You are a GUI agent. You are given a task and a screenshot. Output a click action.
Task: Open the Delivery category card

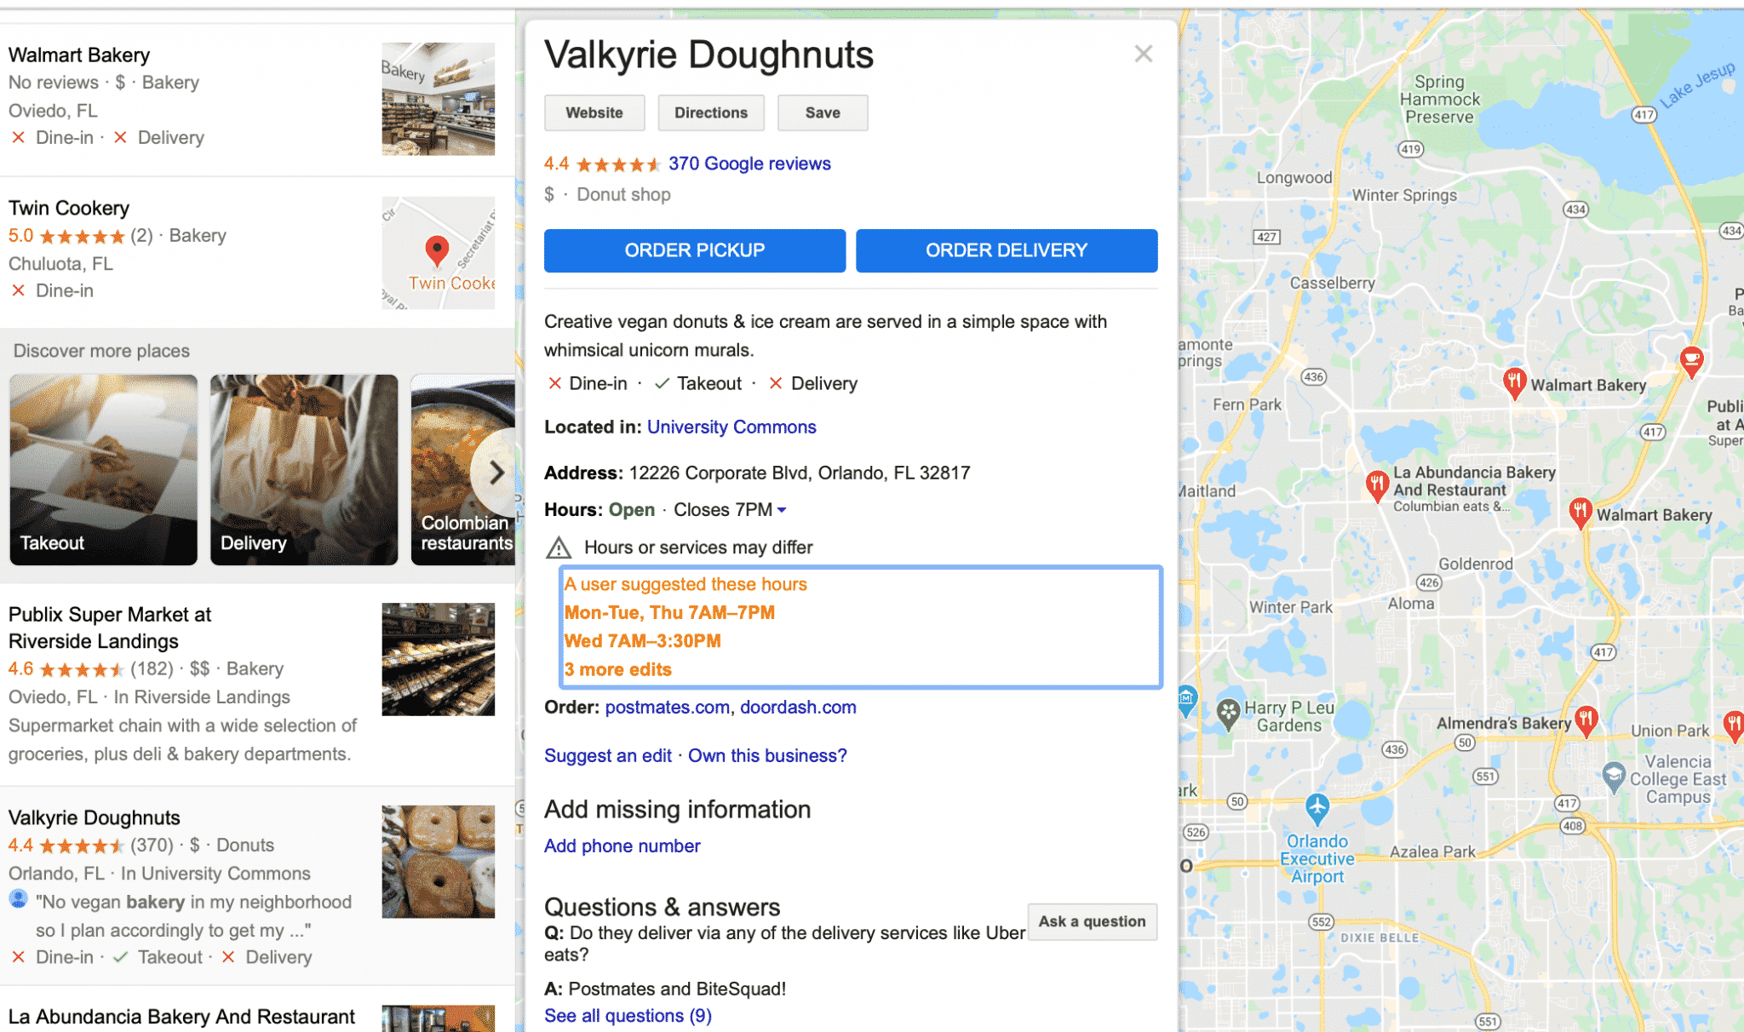[304, 470]
